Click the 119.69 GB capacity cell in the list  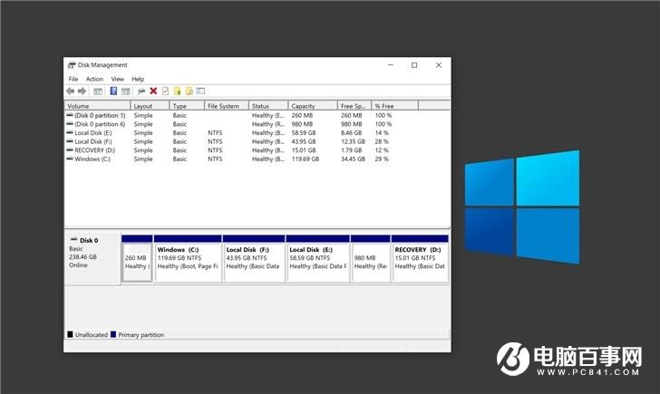tap(306, 159)
